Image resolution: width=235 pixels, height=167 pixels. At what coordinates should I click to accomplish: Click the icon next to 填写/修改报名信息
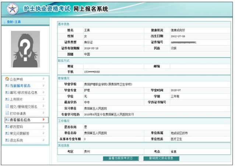(7, 93)
